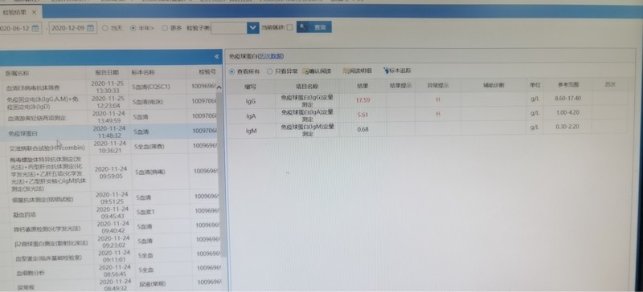The width and height of the screenshot is (643, 292).
Task: Open the end date calendar picker
Action: click(x=91, y=28)
